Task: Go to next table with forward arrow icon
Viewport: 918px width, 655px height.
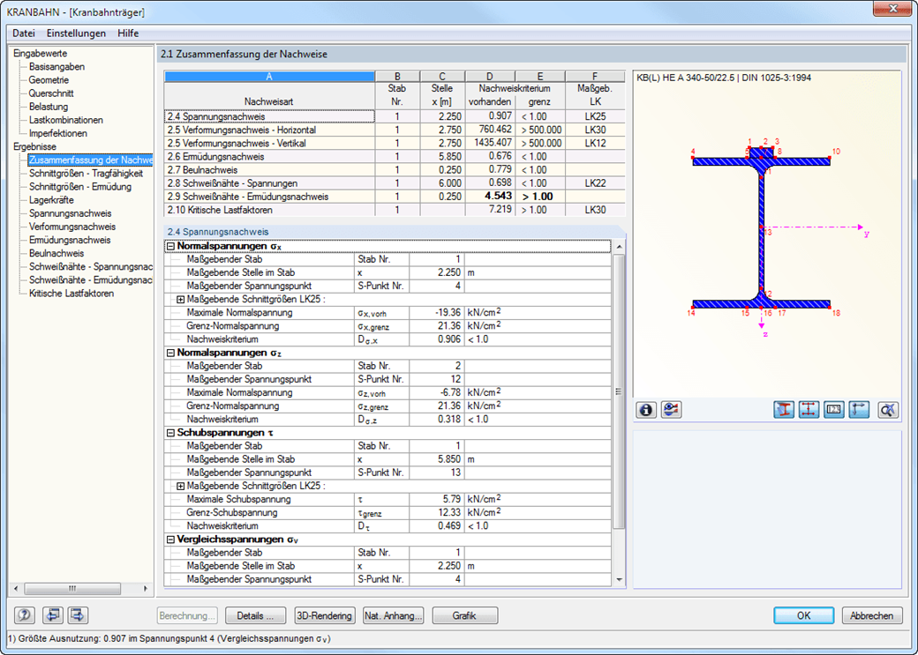Action: (78, 615)
